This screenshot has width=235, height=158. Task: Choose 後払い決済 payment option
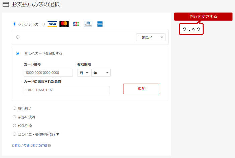click(x=14, y=117)
